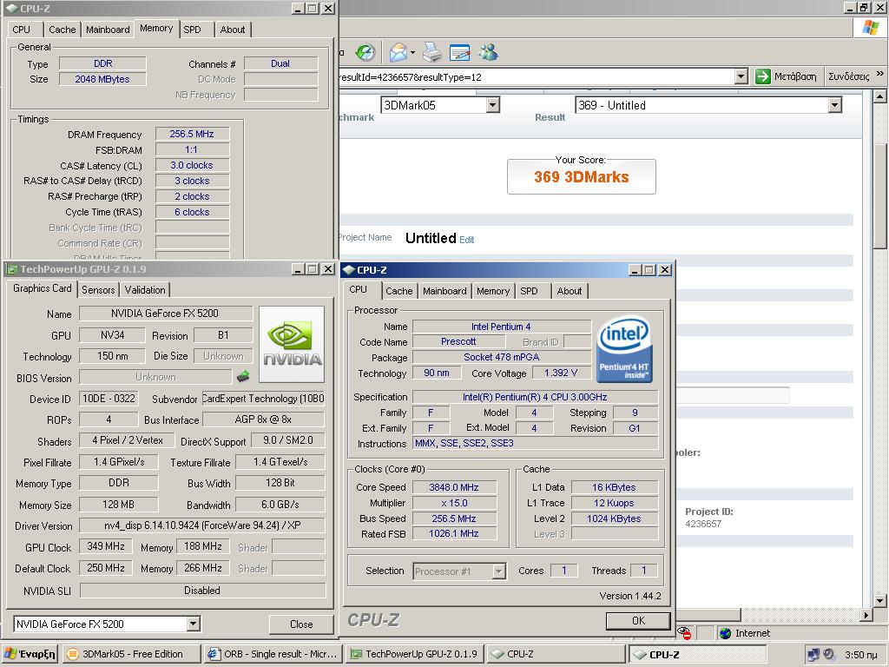
Task: Launch the Messenger icon in browser toolbar
Action: click(488, 53)
